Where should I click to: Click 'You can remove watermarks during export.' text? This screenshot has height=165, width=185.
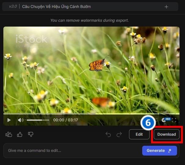89,20
